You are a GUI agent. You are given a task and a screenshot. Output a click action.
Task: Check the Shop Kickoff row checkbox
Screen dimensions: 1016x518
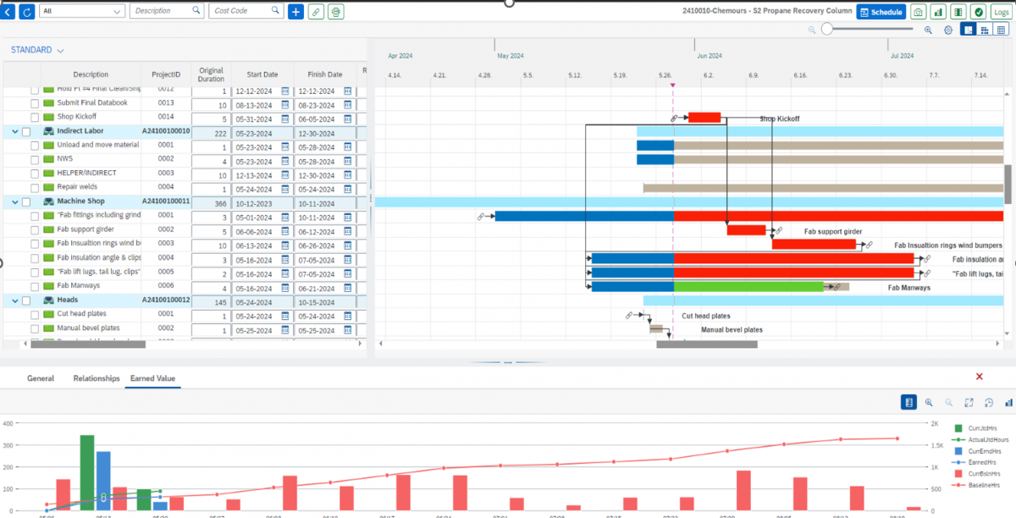(x=35, y=117)
